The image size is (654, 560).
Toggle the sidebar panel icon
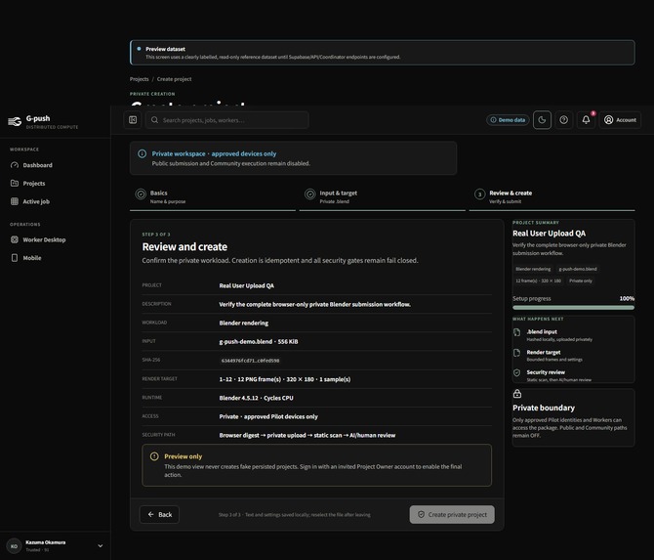coord(133,120)
